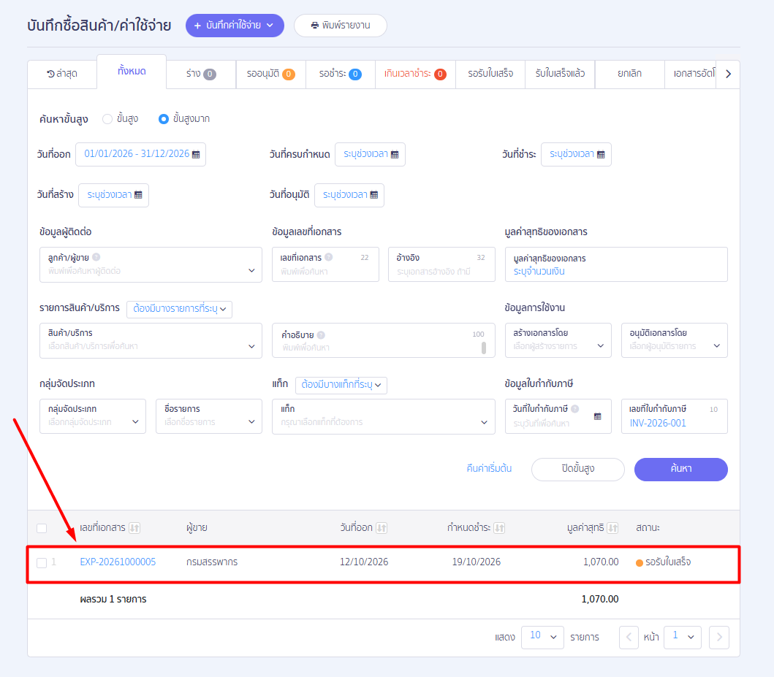Select the ขั้นสูง radio option

(107, 119)
